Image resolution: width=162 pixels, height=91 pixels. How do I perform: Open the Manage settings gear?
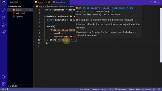(x=4, y=84)
